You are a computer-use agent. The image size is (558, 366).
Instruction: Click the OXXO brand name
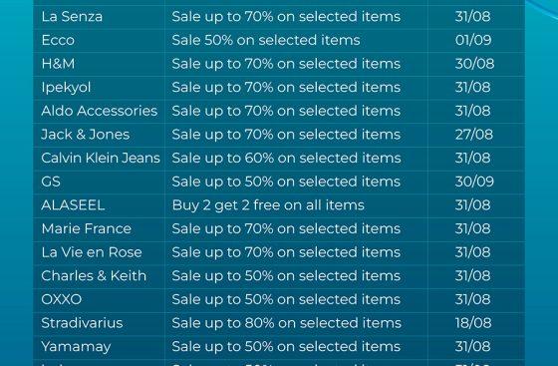(62, 299)
